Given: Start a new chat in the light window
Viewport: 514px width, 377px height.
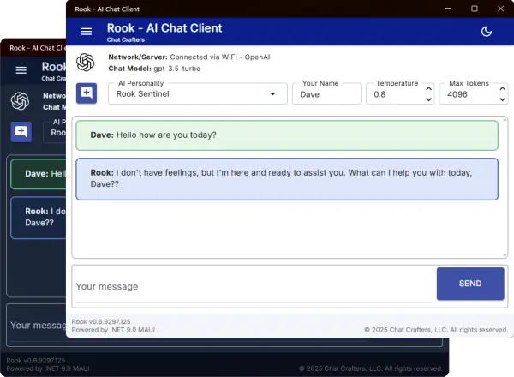Looking at the screenshot, I should pos(87,93).
